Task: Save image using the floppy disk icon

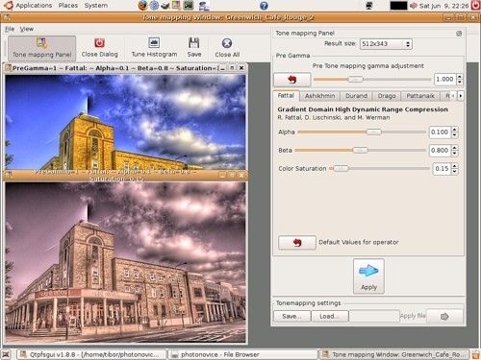Action: pos(193,43)
